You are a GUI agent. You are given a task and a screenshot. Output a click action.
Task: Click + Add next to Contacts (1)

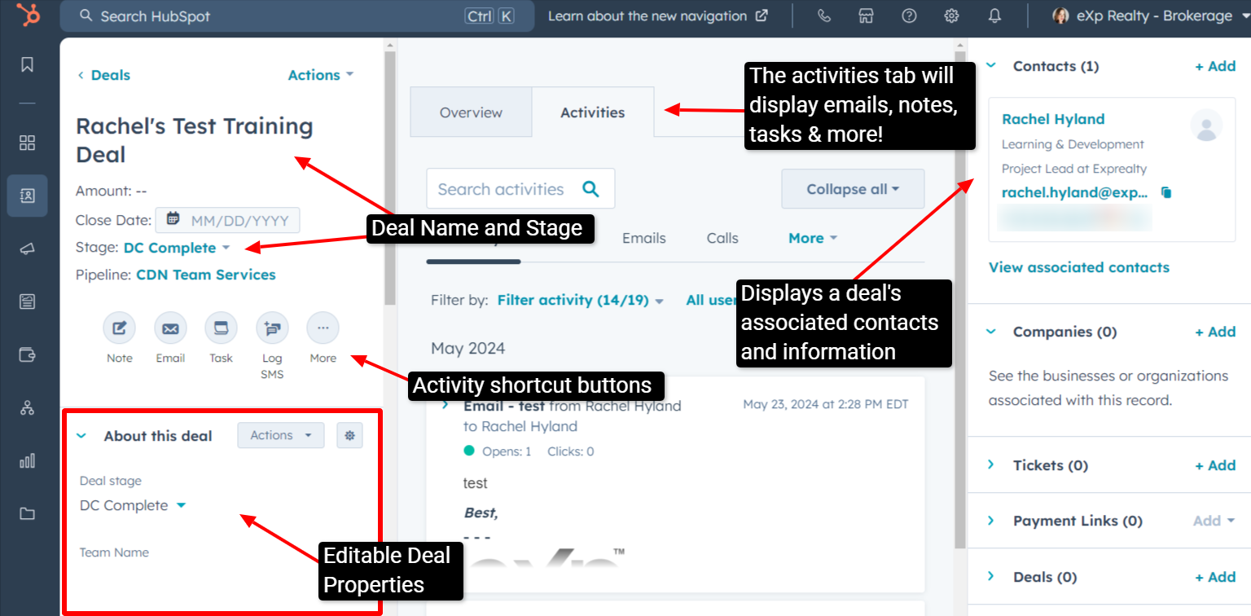pos(1215,66)
